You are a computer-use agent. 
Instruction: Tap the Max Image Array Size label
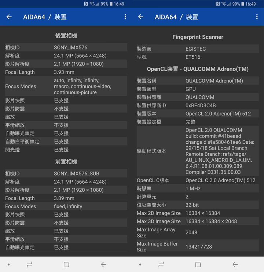[x=156, y=233]
